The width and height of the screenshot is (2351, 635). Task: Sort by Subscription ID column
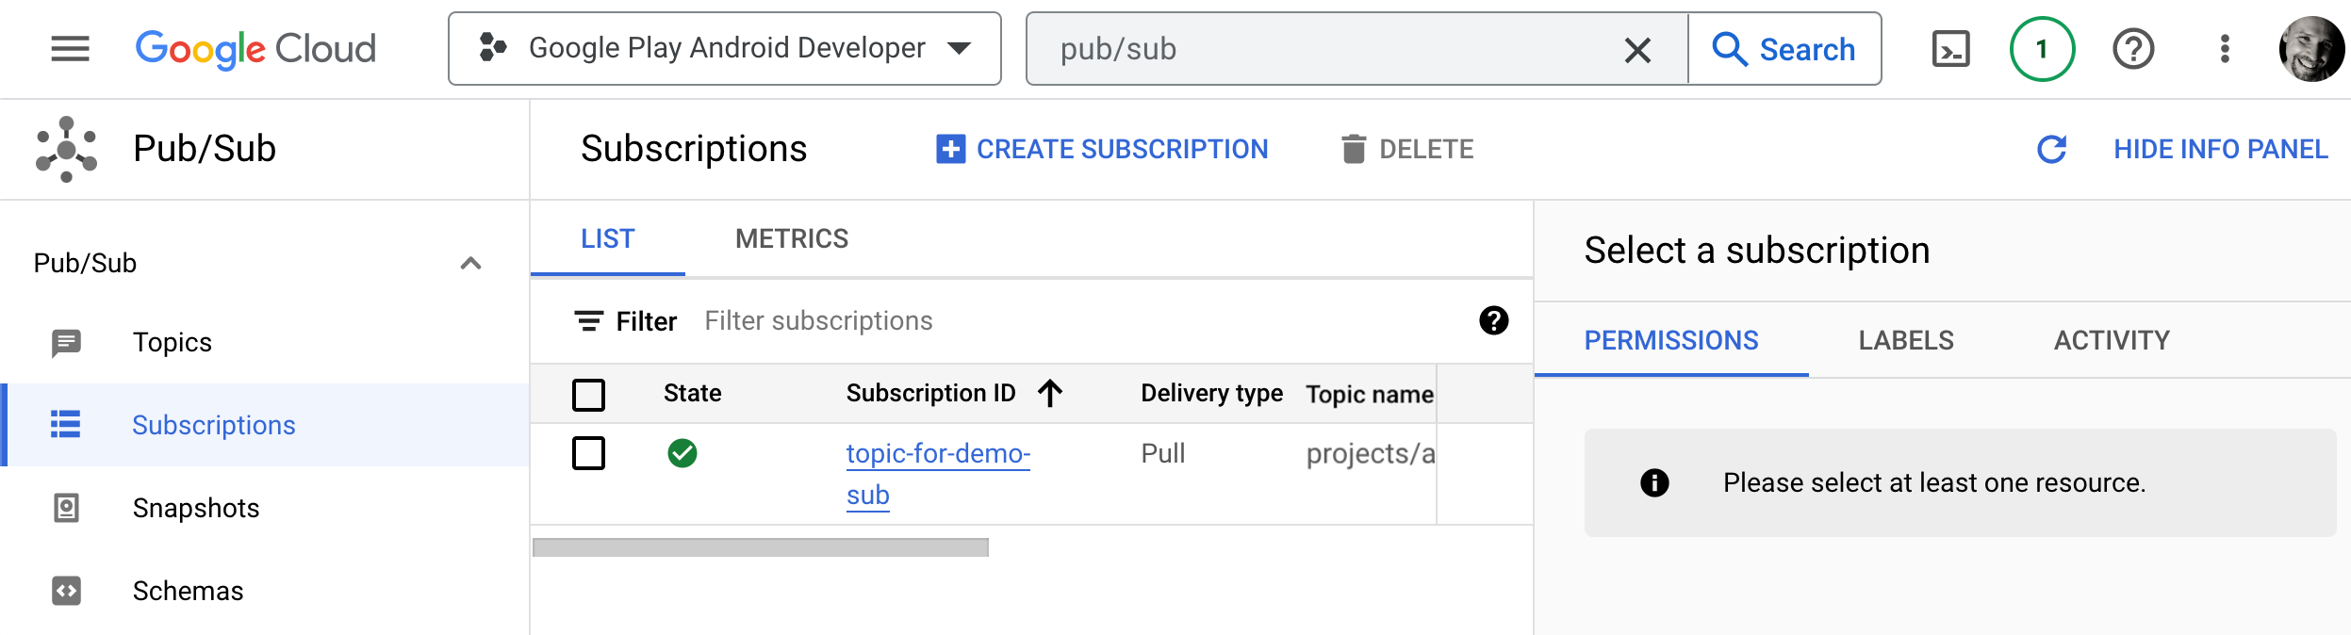click(930, 393)
